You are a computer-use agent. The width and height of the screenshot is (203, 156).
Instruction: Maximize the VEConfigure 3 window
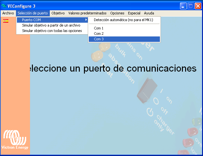pos(191,6)
